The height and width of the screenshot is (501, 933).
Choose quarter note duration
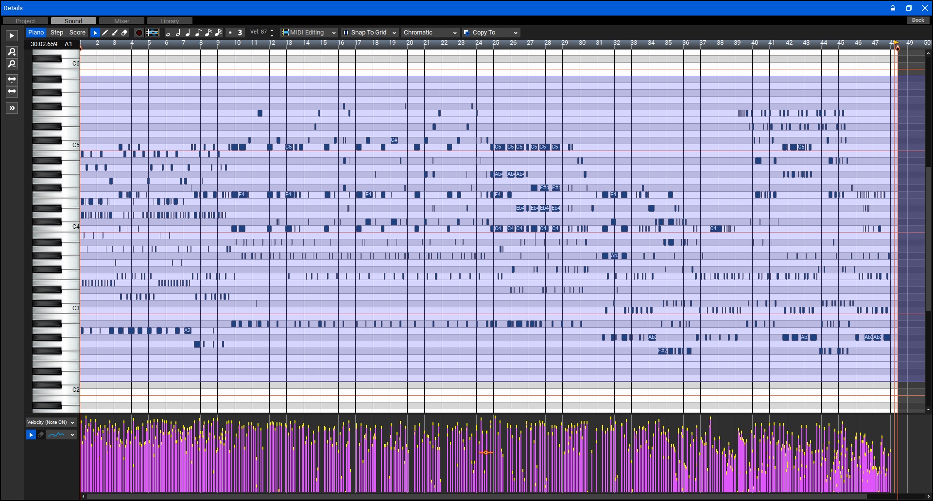[x=188, y=33]
